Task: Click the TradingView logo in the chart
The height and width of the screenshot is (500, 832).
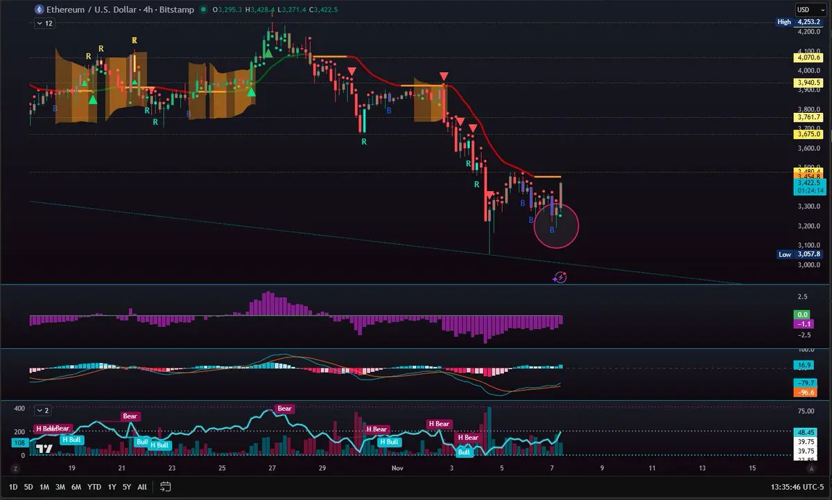Action: point(44,449)
